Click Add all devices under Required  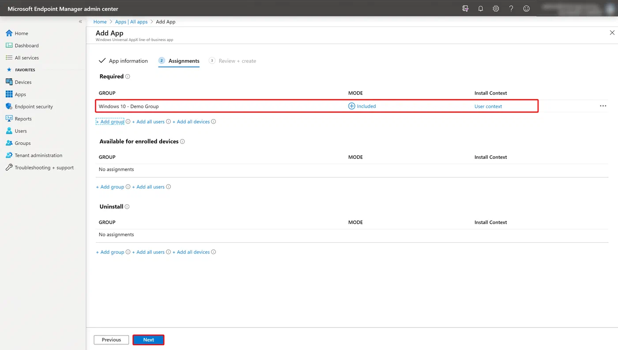pos(191,122)
